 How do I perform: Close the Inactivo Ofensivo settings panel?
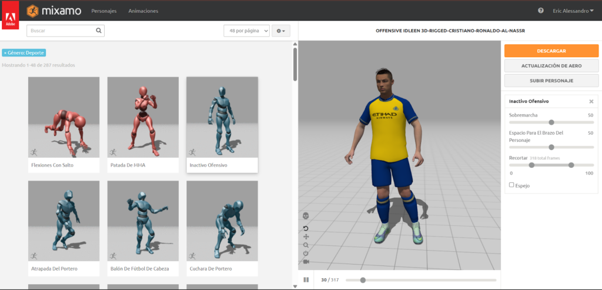point(591,101)
